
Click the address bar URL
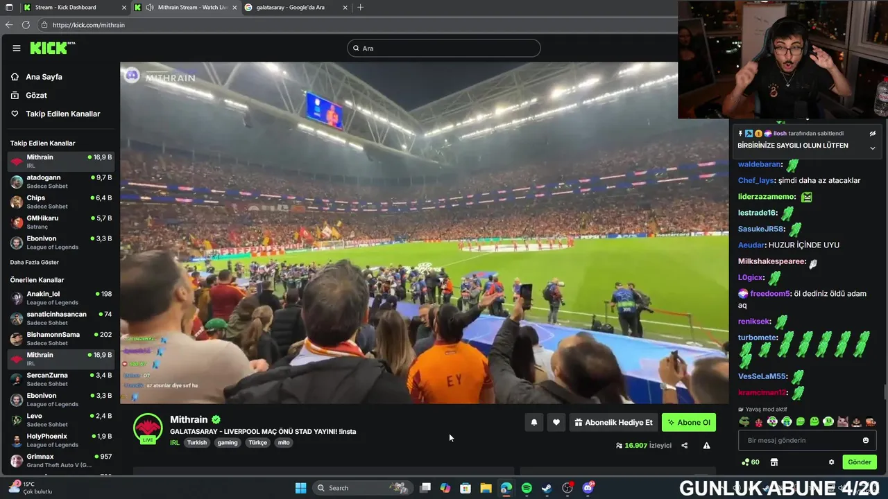click(x=88, y=25)
